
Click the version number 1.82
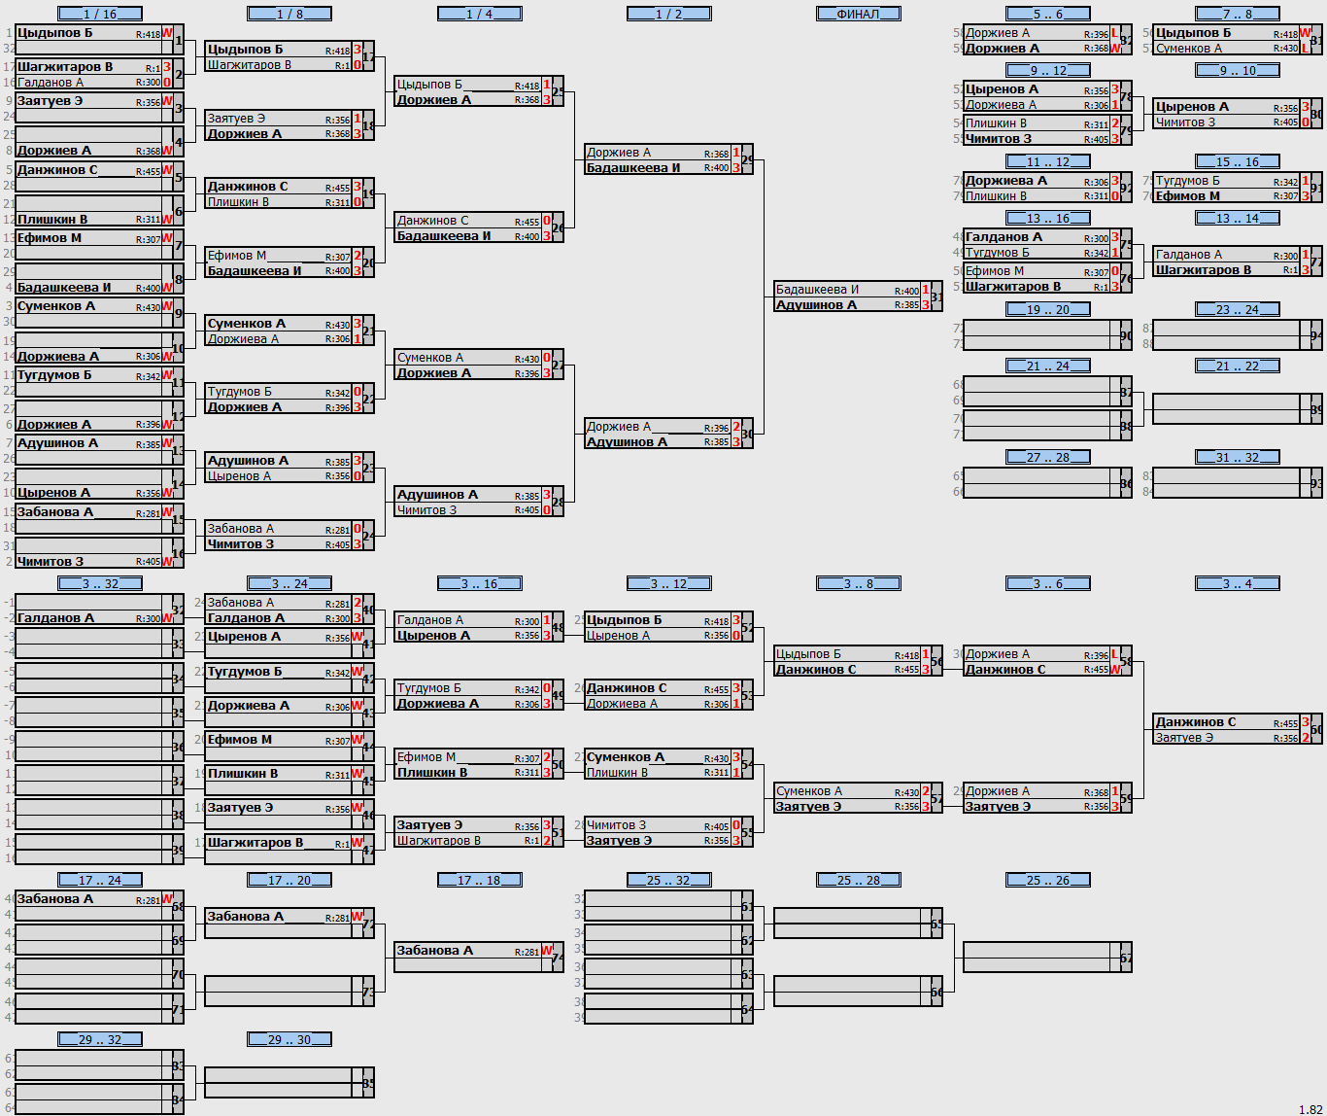[1310, 1109]
